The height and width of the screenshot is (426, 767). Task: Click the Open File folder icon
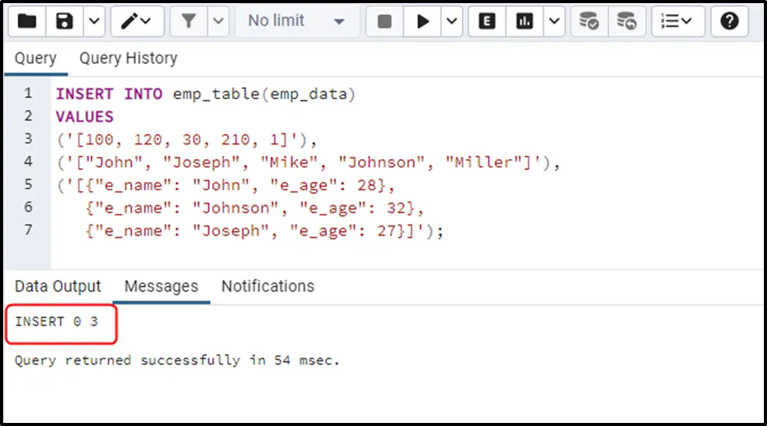tap(27, 22)
